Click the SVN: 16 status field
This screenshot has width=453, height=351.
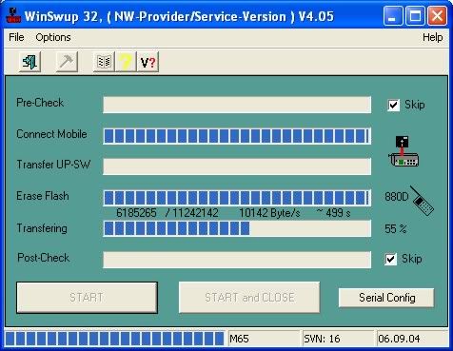click(x=338, y=339)
